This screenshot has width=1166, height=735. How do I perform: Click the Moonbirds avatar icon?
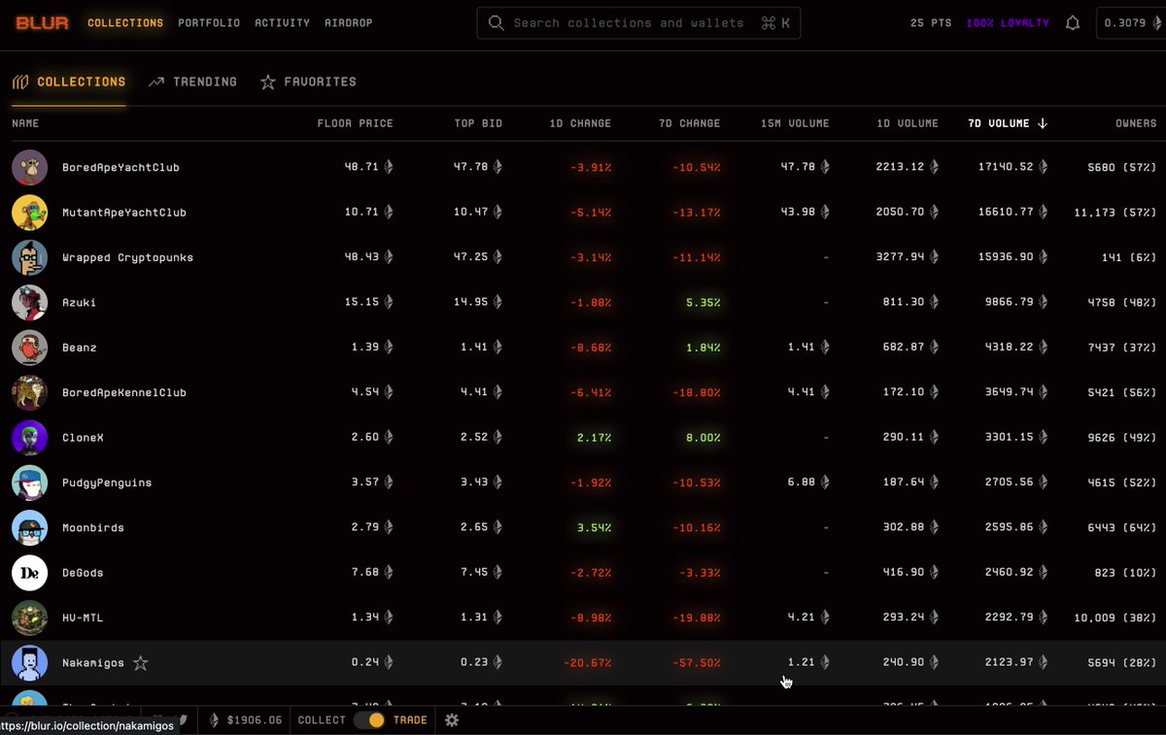29,527
